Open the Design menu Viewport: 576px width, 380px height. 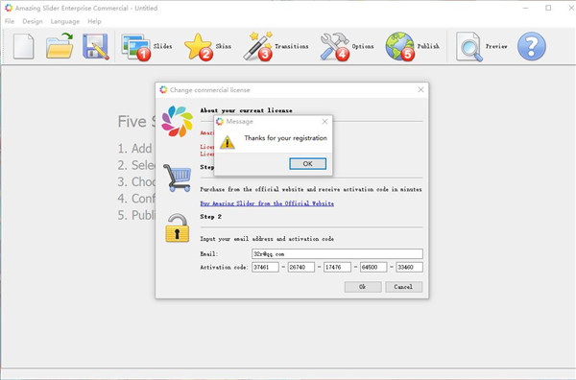[x=33, y=21]
